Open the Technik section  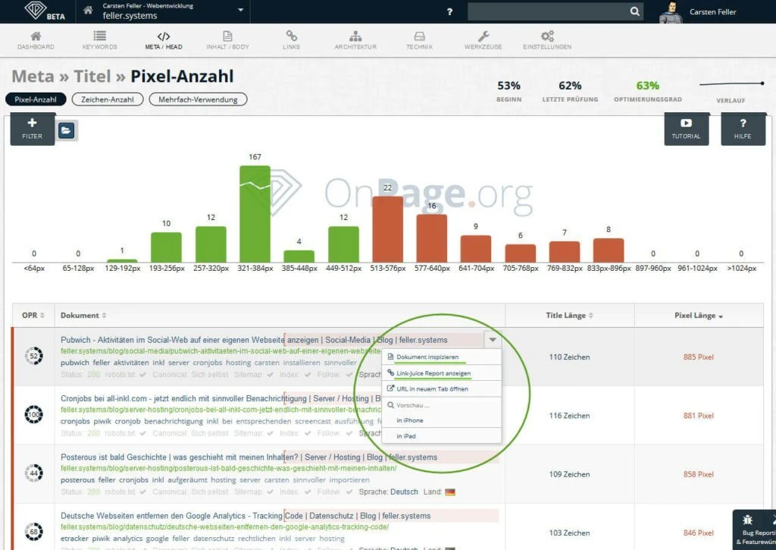tap(419, 40)
